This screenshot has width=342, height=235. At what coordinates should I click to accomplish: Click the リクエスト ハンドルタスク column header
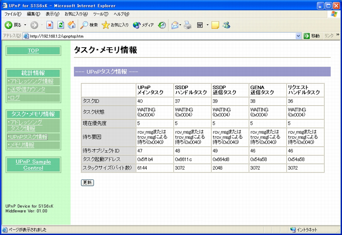tap(305, 90)
